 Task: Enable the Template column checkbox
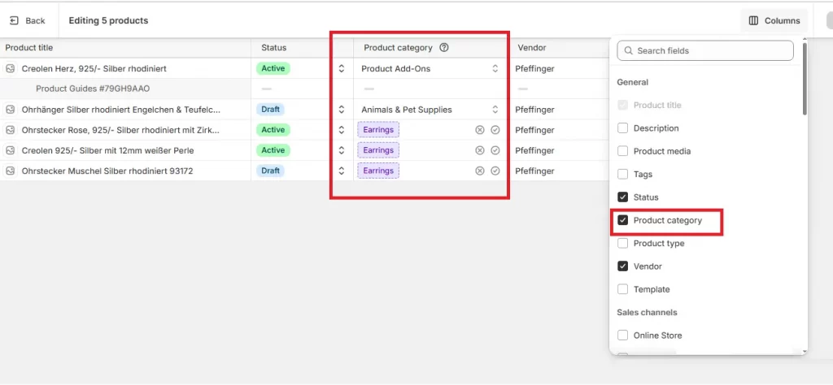coord(622,289)
